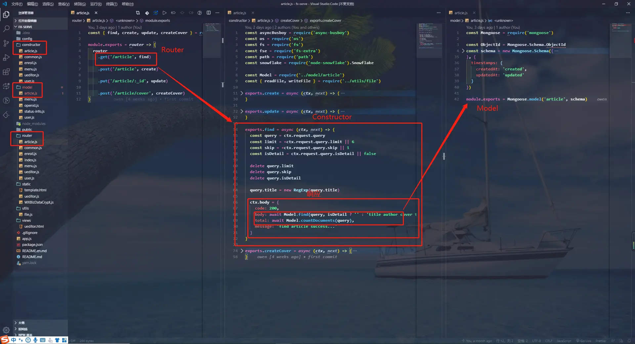Screen dimensions: 635x344
Task: Toggle Sogou Chinese/English input mode
Action: point(14,340)
